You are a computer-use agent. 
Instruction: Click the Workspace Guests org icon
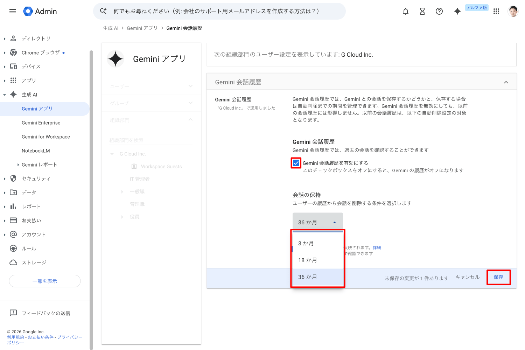click(134, 167)
